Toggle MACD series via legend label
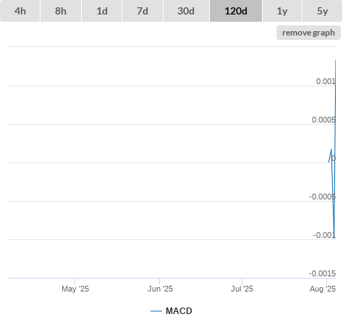This screenshot has width=343, height=330. click(x=179, y=311)
